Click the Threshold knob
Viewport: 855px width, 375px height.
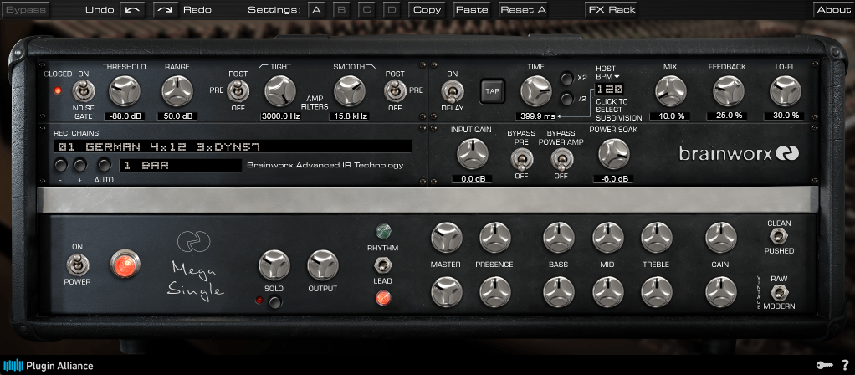[125, 90]
